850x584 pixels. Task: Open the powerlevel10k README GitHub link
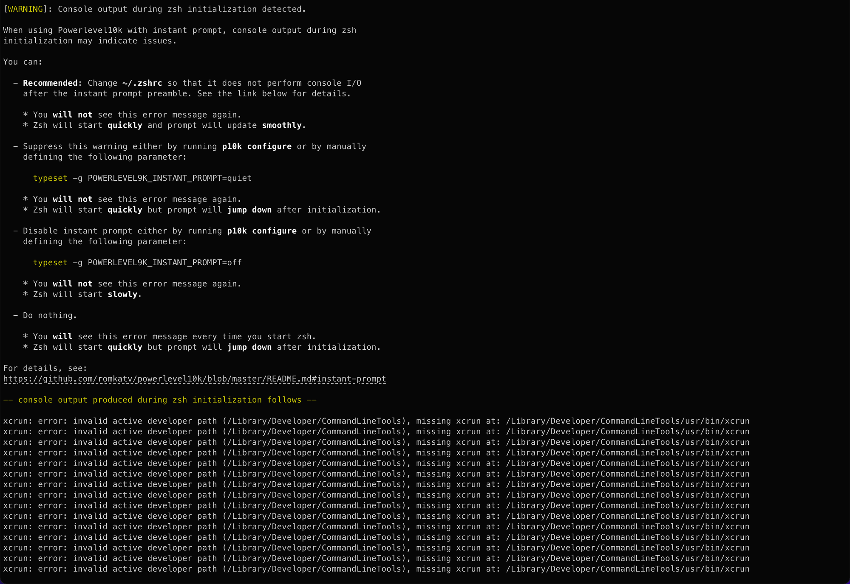(x=194, y=379)
